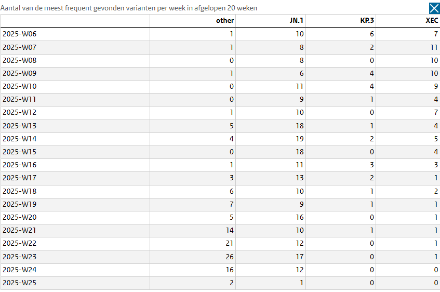Click the JN.1 column header
The width and height of the screenshot is (440, 292).
[297, 20]
